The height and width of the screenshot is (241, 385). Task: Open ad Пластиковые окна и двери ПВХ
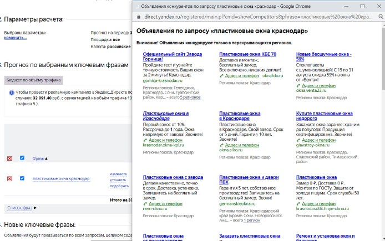coord(249,180)
